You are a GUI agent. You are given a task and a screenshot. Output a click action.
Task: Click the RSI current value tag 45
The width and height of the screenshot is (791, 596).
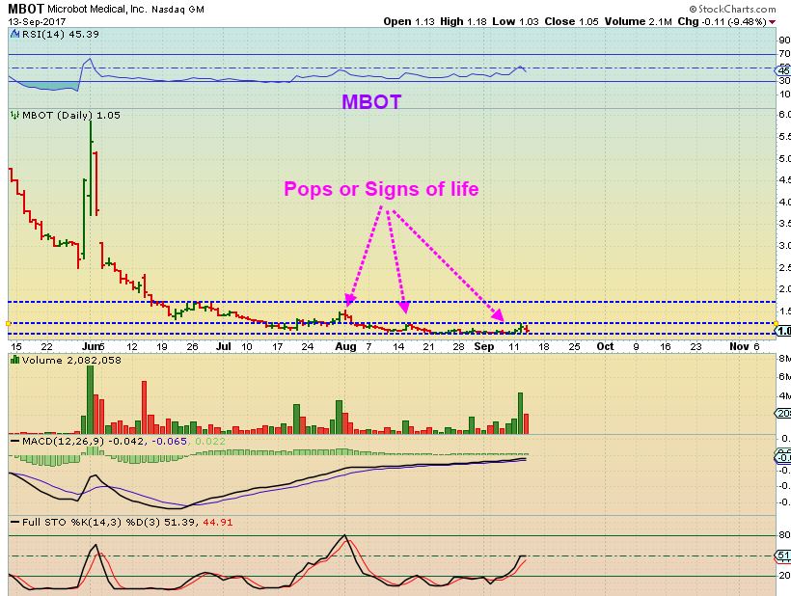click(x=783, y=71)
